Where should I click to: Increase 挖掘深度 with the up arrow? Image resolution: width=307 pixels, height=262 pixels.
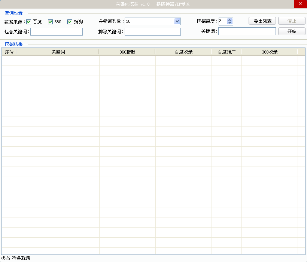coord(230,20)
